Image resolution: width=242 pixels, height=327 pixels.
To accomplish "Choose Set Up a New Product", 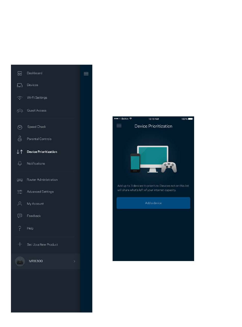I will click(42, 244).
